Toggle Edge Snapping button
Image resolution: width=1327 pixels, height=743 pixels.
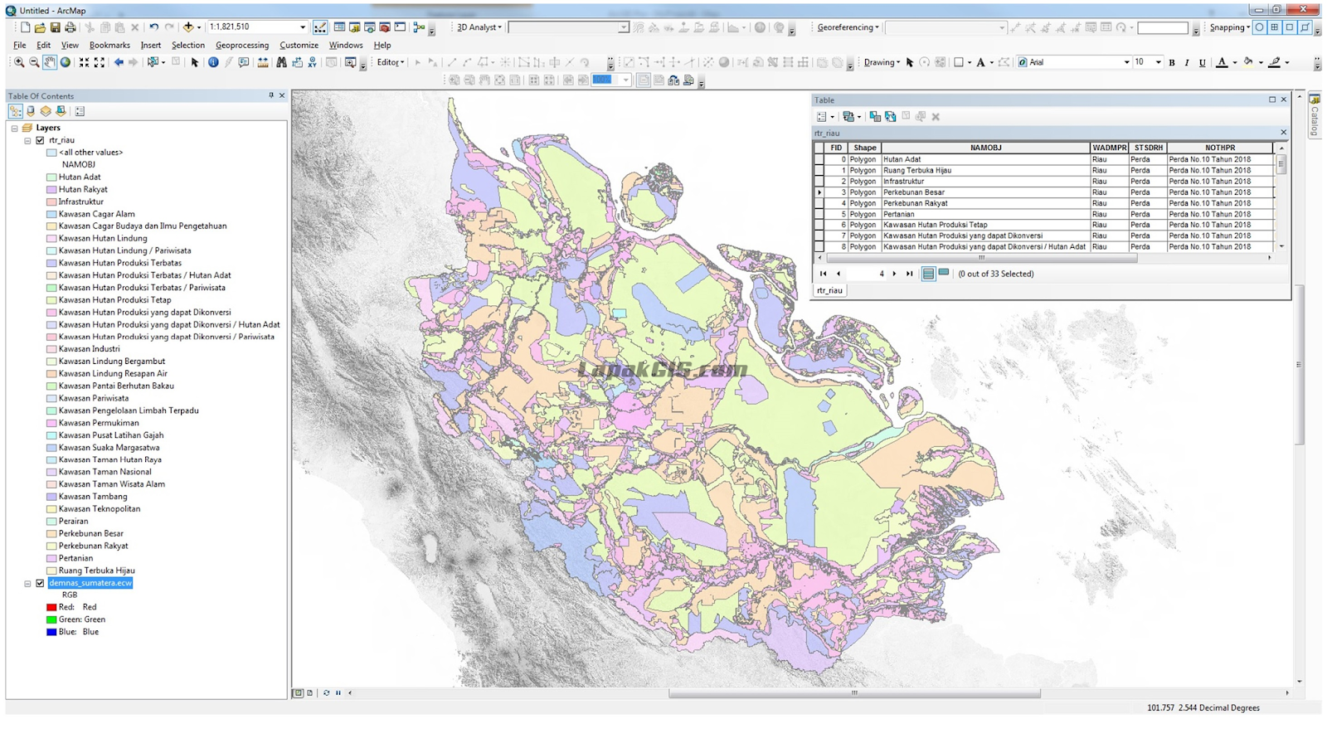click(1305, 27)
